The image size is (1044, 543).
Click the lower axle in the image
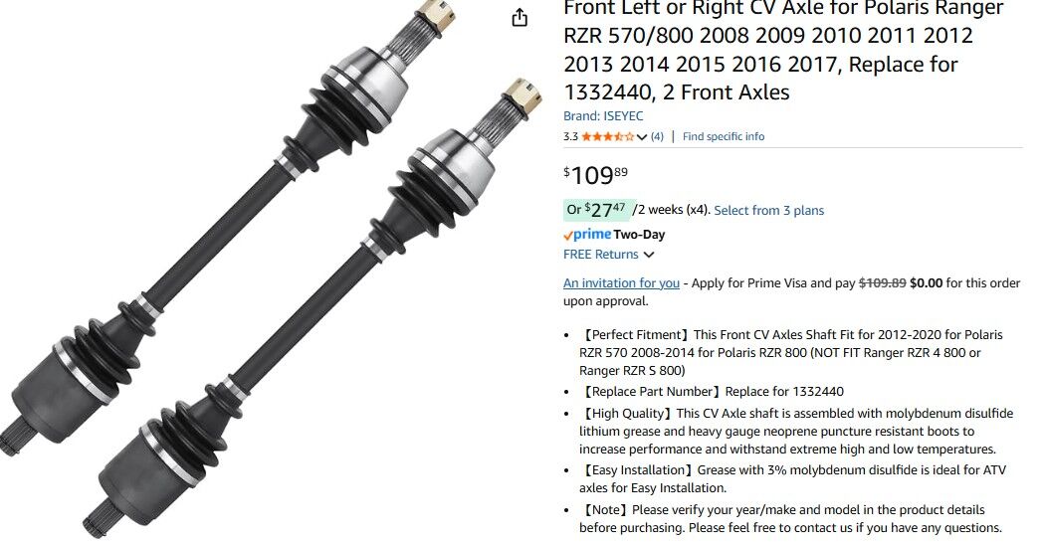pyautogui.click(x=313, y=306)
